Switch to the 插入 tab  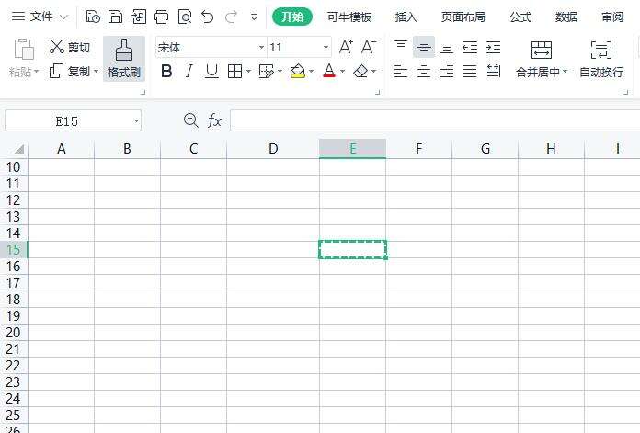[406, 17]
